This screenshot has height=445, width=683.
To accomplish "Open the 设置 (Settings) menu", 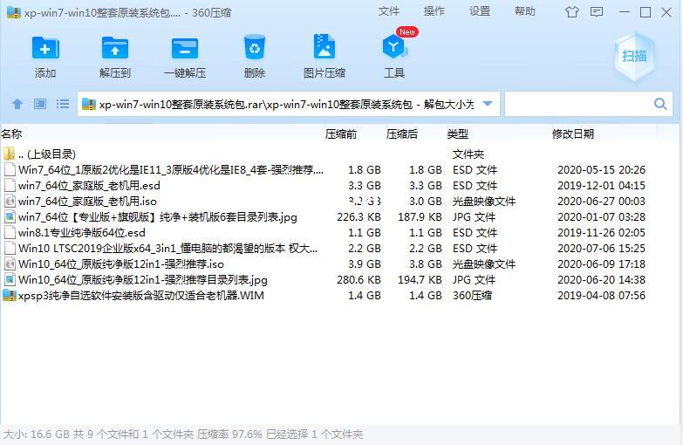I will (x=480, y=11).
